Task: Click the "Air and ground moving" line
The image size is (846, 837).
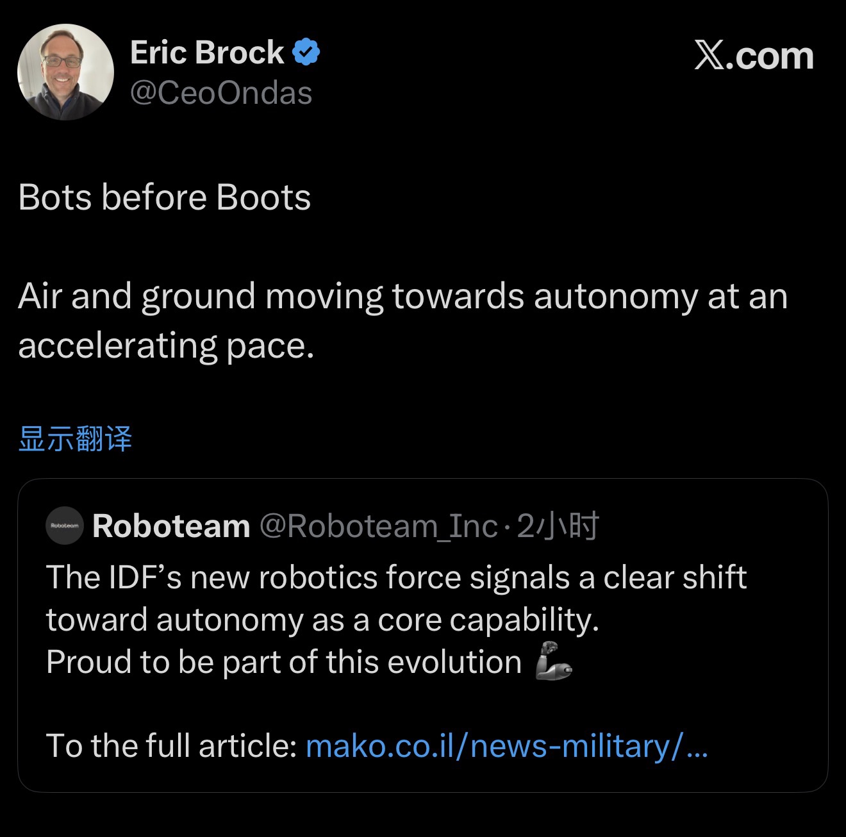Action: [402, 297]
